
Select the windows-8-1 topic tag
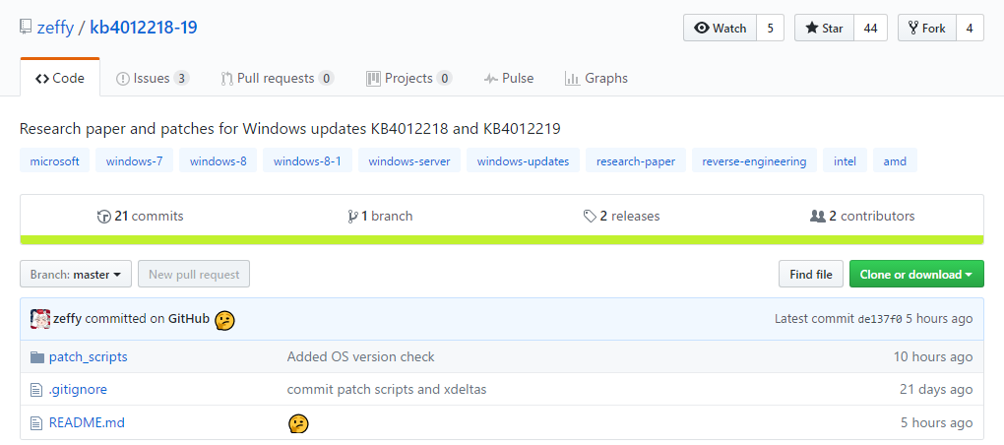tap(307, 160)
